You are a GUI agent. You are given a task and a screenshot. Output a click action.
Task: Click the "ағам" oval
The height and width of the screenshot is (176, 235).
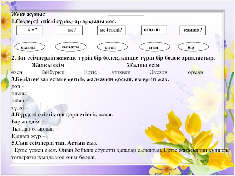click(x=155, y=47)
